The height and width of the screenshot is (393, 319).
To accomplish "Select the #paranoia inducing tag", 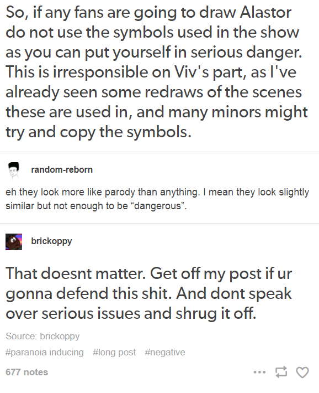I will pyautogui.click(x=45, y=352).
